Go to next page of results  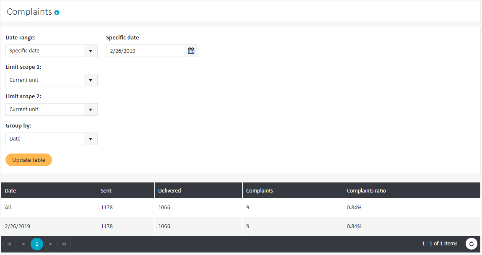tap(51, 244)
